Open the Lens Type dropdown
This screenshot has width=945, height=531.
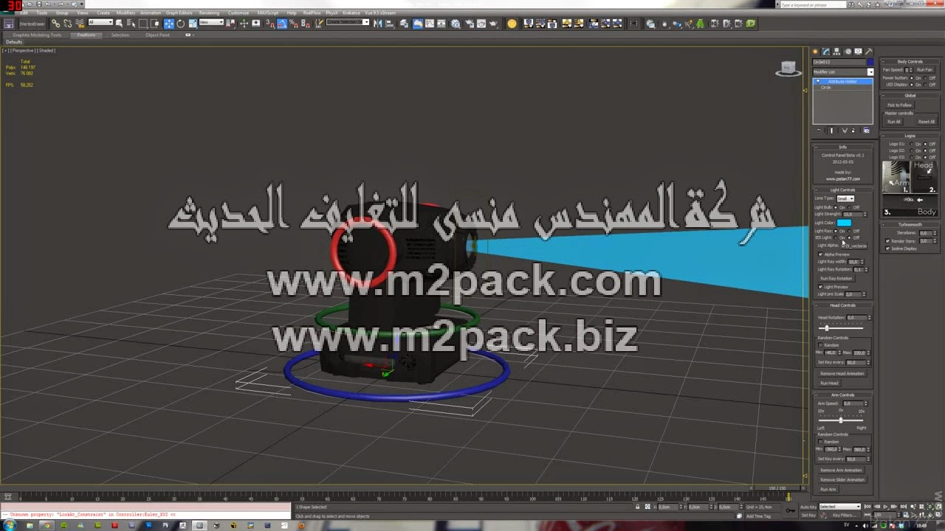(x=845, y=198)
